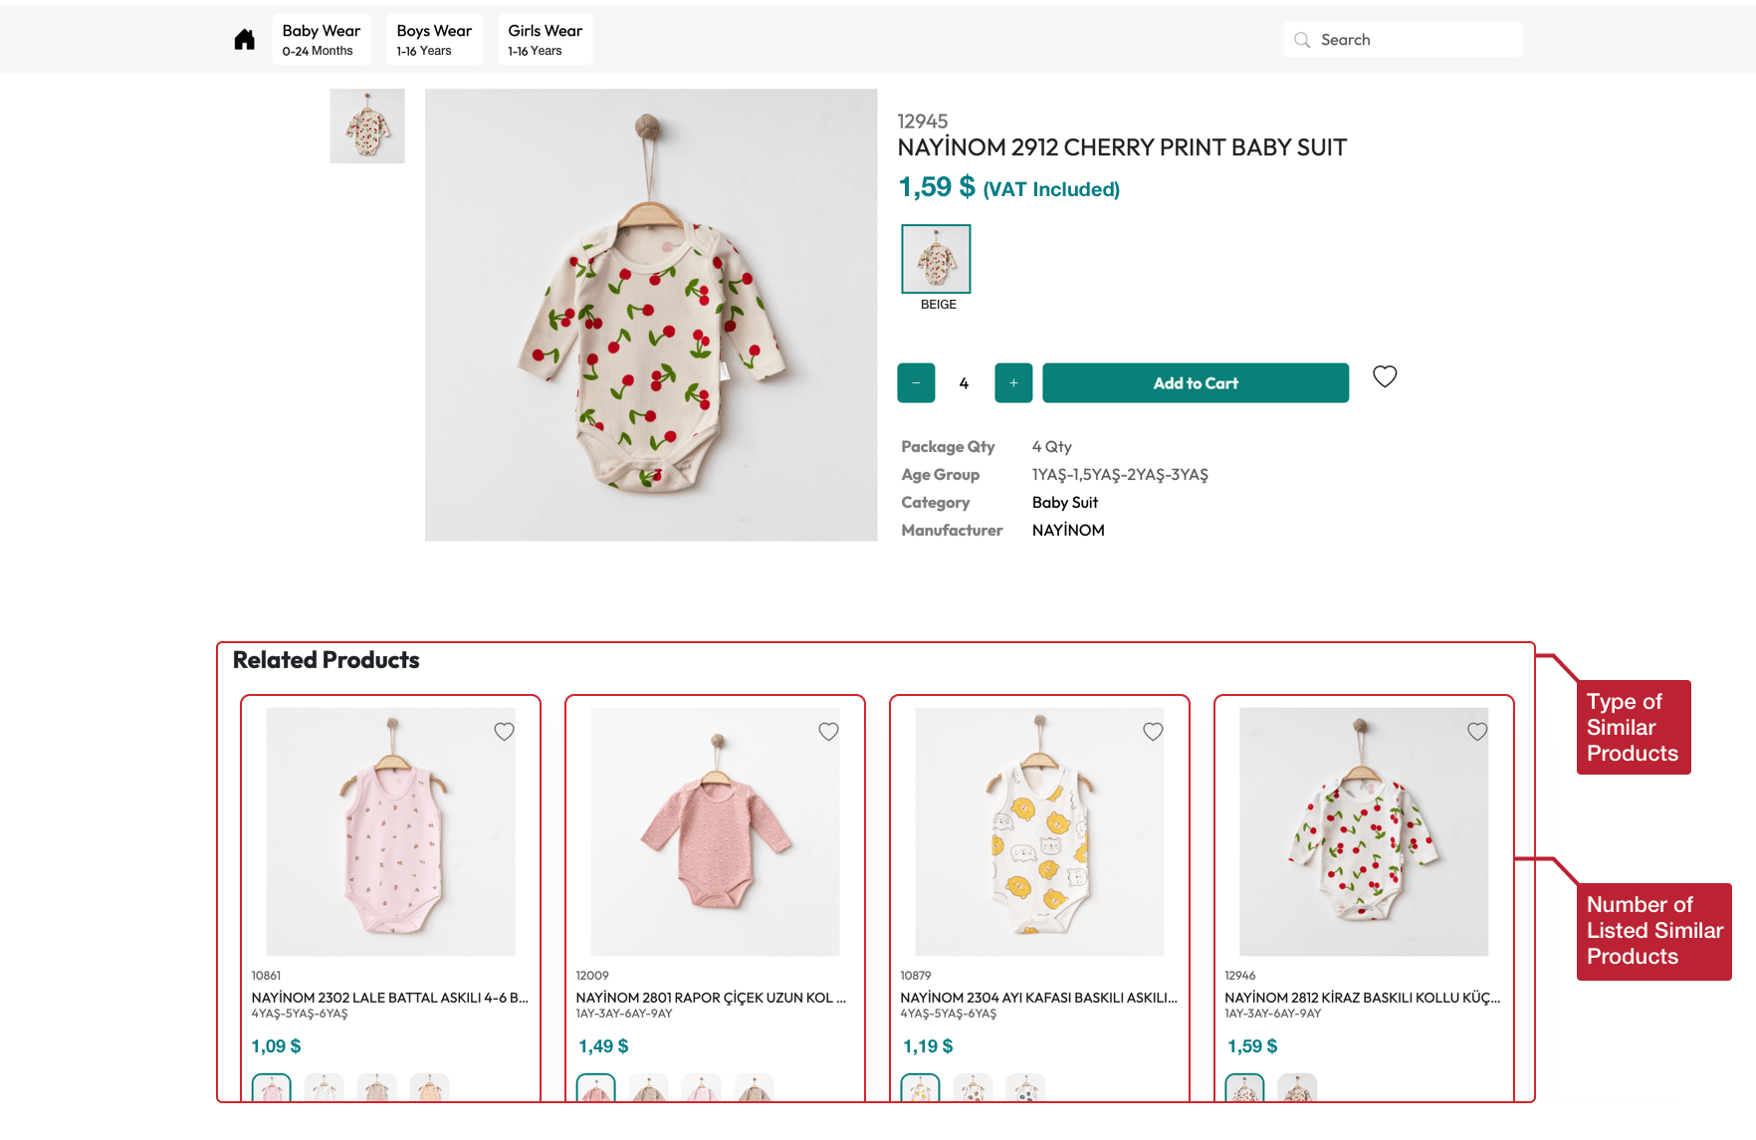Open the NAYİNOM 2304 bear bodysuit image

(x=1039, y=831)
